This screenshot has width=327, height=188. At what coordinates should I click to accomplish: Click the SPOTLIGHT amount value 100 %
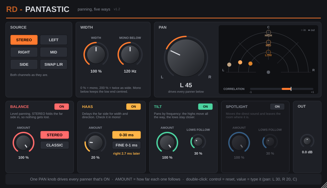239,158
